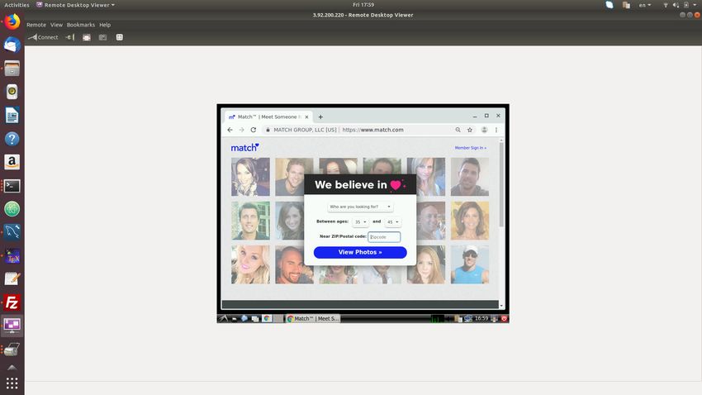Click the zoom magnifier icon in address bar

(458, 130)
